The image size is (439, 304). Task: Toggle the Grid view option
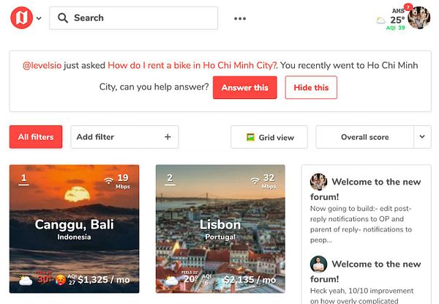269,137
